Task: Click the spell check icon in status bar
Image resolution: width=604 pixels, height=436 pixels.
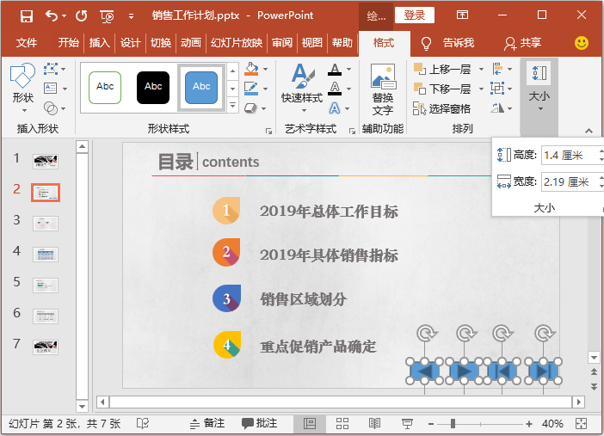Action: click(142, 424)
